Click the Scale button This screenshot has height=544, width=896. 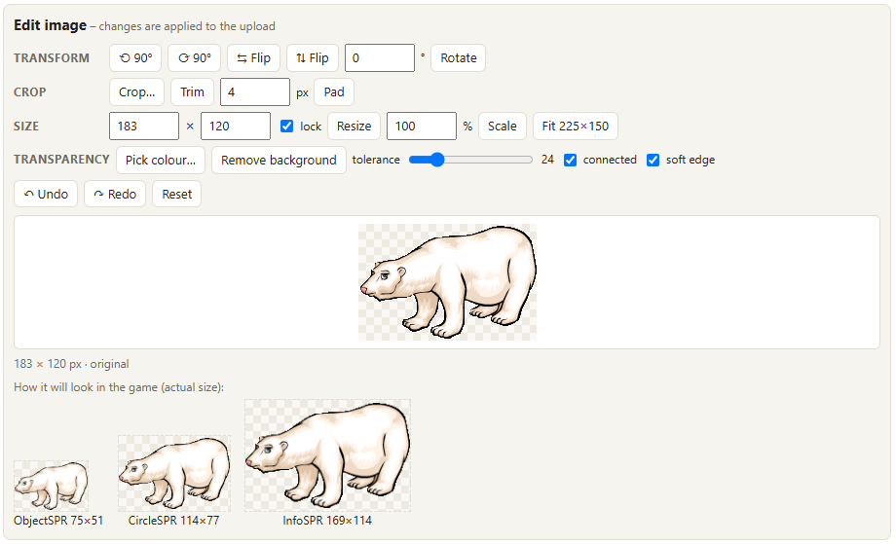click(503, 127)
